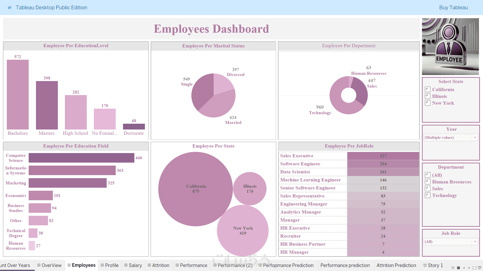
Task: Click the fullscreen toggle icon
Action: [x=474, y=268]
